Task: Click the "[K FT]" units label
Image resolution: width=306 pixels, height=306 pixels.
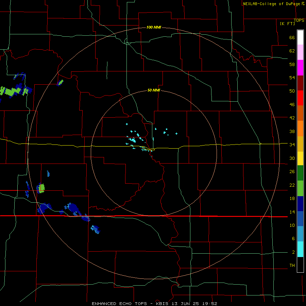Action: pos(287,23)
